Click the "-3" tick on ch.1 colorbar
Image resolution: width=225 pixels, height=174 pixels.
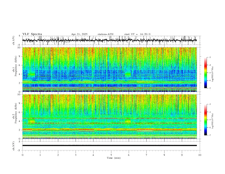coord(209,57)
